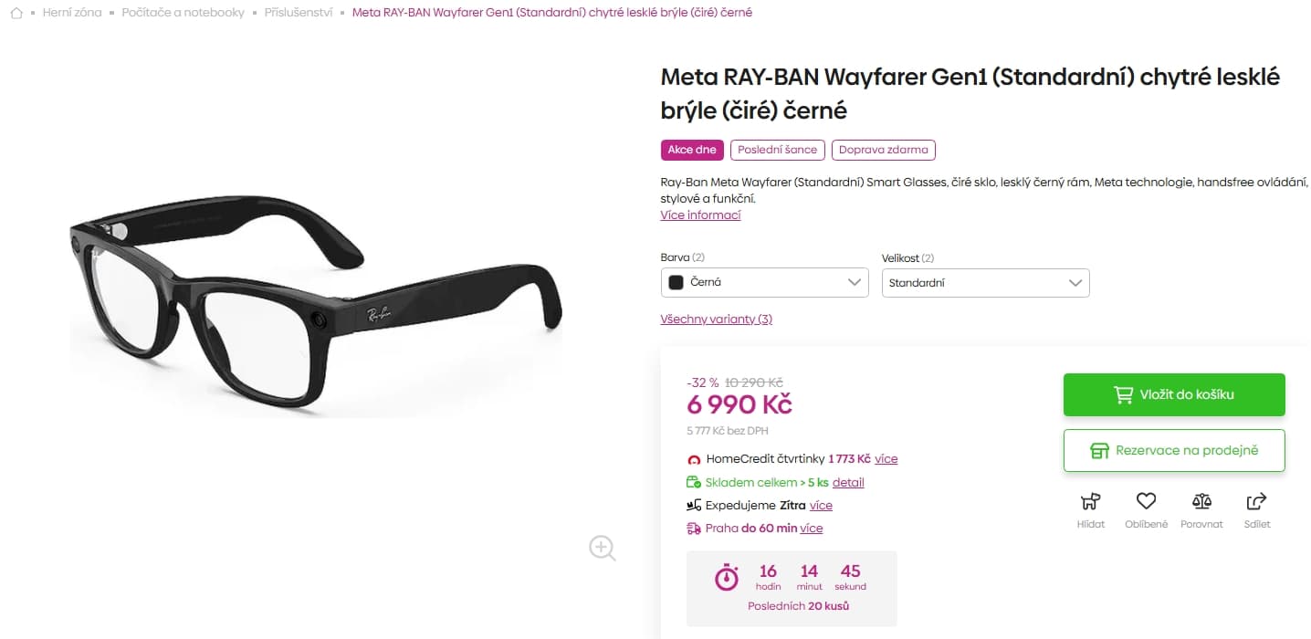Click the Praha delivery icon
The height and width of the screenshot is (639, 1311).
click(694, 528)
